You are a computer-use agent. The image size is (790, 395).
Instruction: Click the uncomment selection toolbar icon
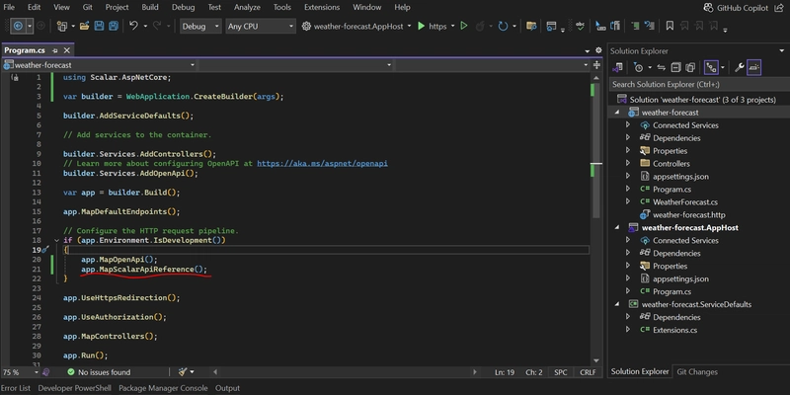click(x=650, y=26)
